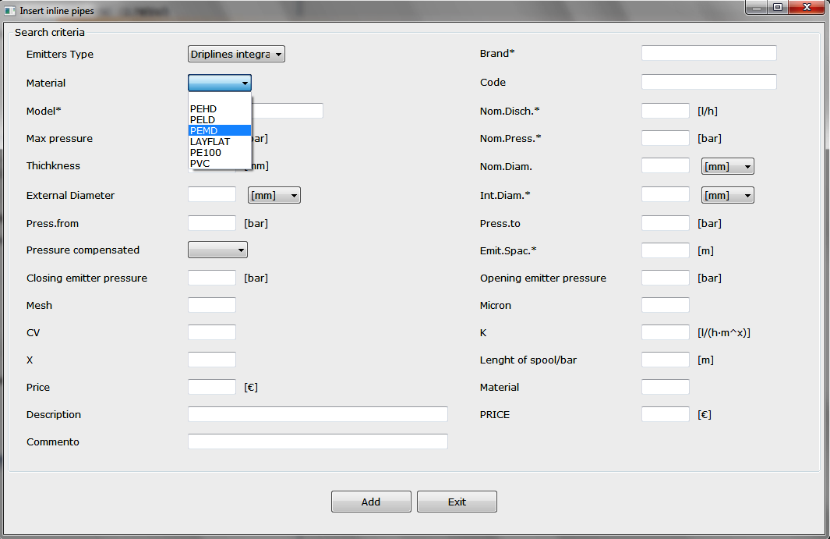Choose PVC from the dropdown list
Screen dimensions: 830x539
(x=200, y=163)
